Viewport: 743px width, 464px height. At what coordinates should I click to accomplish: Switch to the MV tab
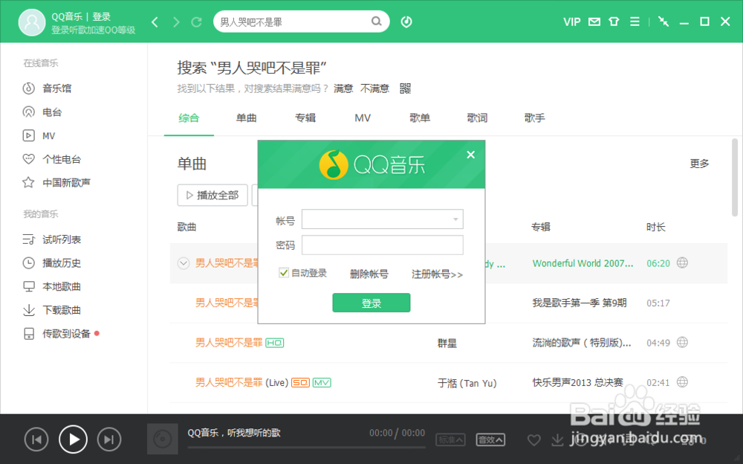pos(363,118)
